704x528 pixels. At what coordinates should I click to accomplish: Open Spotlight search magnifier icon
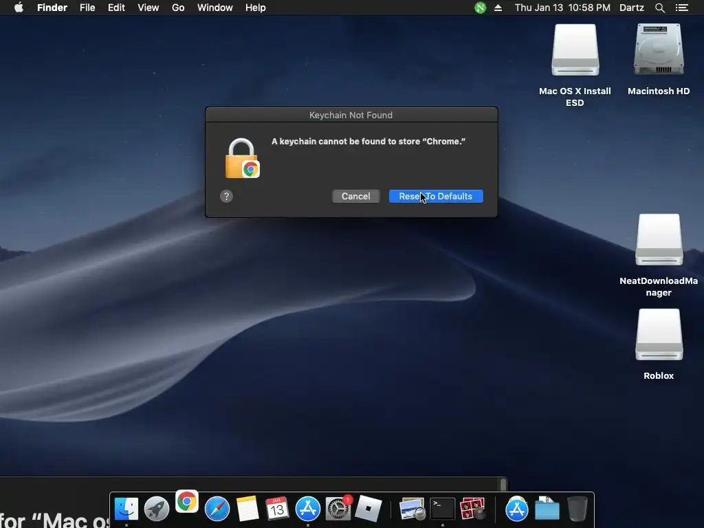[x=659, y=8]
